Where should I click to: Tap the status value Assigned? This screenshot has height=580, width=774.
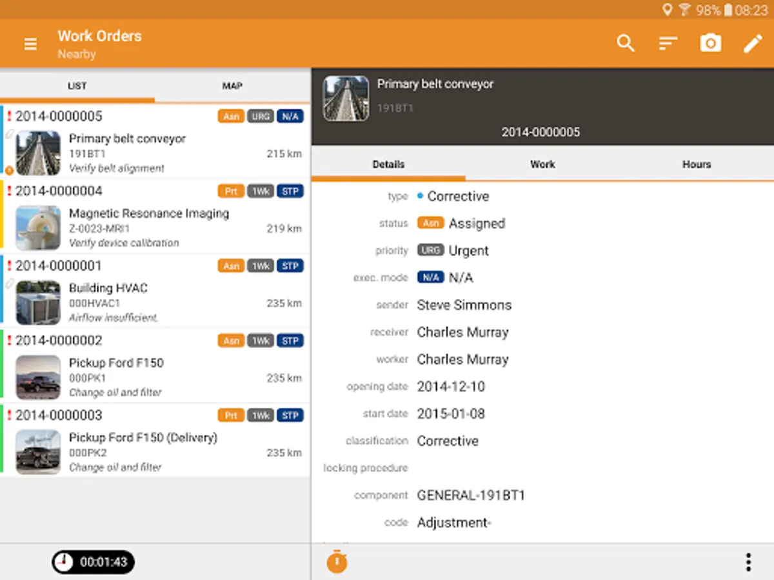click(477, 224)
